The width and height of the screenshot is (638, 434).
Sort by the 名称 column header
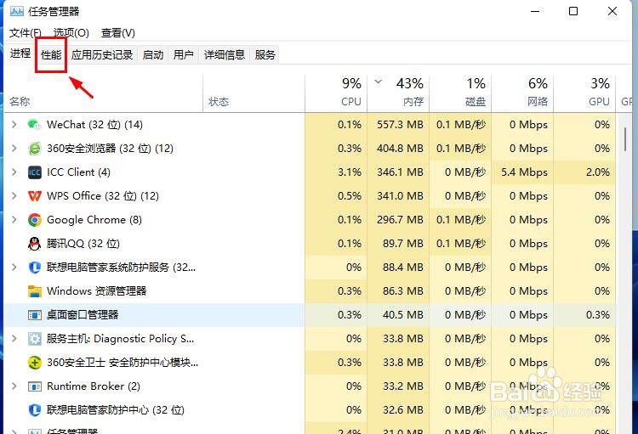103,93
